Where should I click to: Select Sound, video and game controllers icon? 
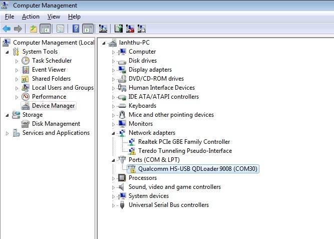click(122, 187)
